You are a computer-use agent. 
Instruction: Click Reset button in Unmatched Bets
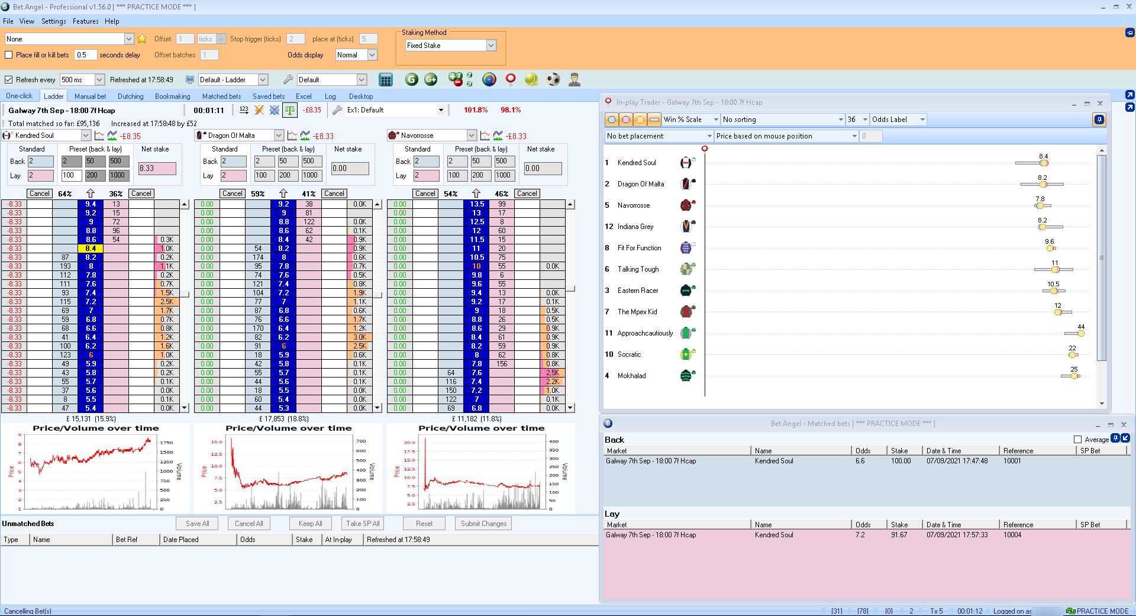point(424,524)
